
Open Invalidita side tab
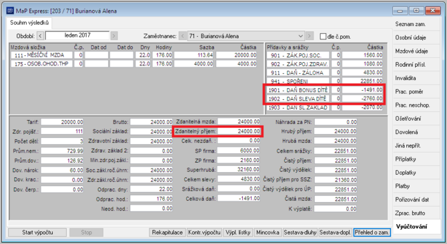click(x=416, y=78)
